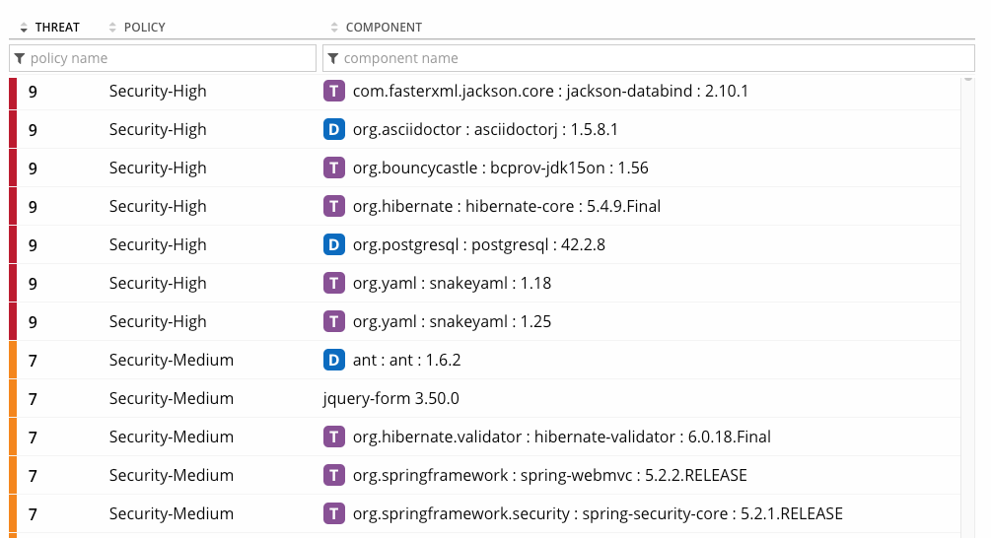Screen dimensions: 991x538
Task: Click the THREAT column header
Action: [x=57, y=28]
